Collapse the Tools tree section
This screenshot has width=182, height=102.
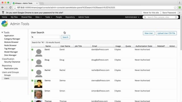(x=2, y=33)
